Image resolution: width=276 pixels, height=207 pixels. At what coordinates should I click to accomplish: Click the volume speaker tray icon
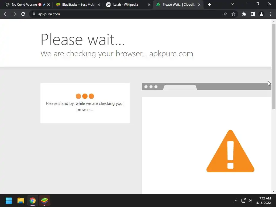pos(250,201)
